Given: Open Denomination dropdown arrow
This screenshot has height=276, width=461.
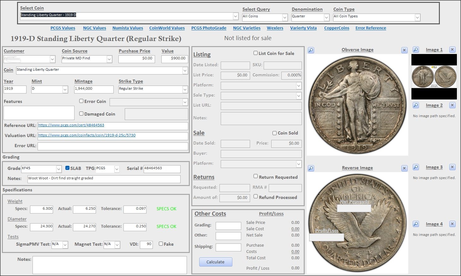Looking at the screenshot, I should (x=326, y=17).
